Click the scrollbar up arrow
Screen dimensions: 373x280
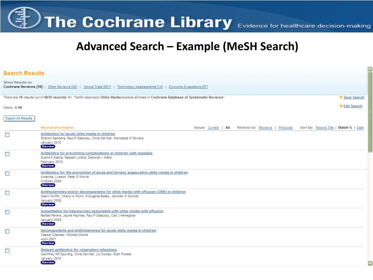(370, 69)
